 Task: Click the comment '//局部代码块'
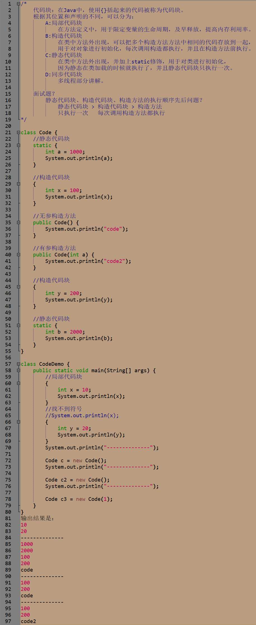point(64,377)
